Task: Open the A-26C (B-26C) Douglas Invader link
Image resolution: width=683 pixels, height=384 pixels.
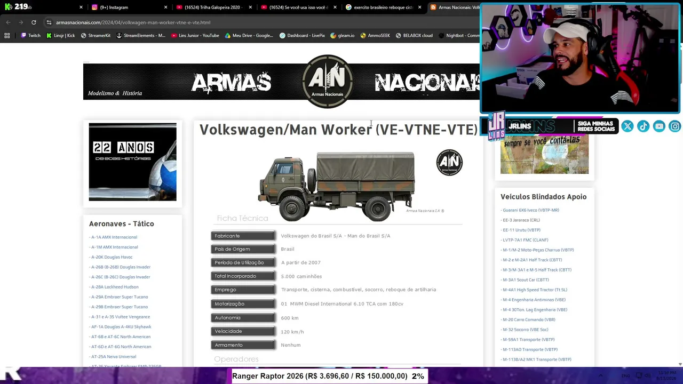Action: (120, 277)
